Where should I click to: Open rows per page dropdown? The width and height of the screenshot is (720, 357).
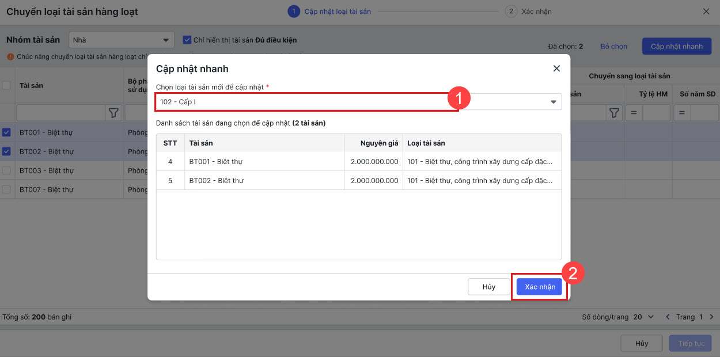point(644,317)
